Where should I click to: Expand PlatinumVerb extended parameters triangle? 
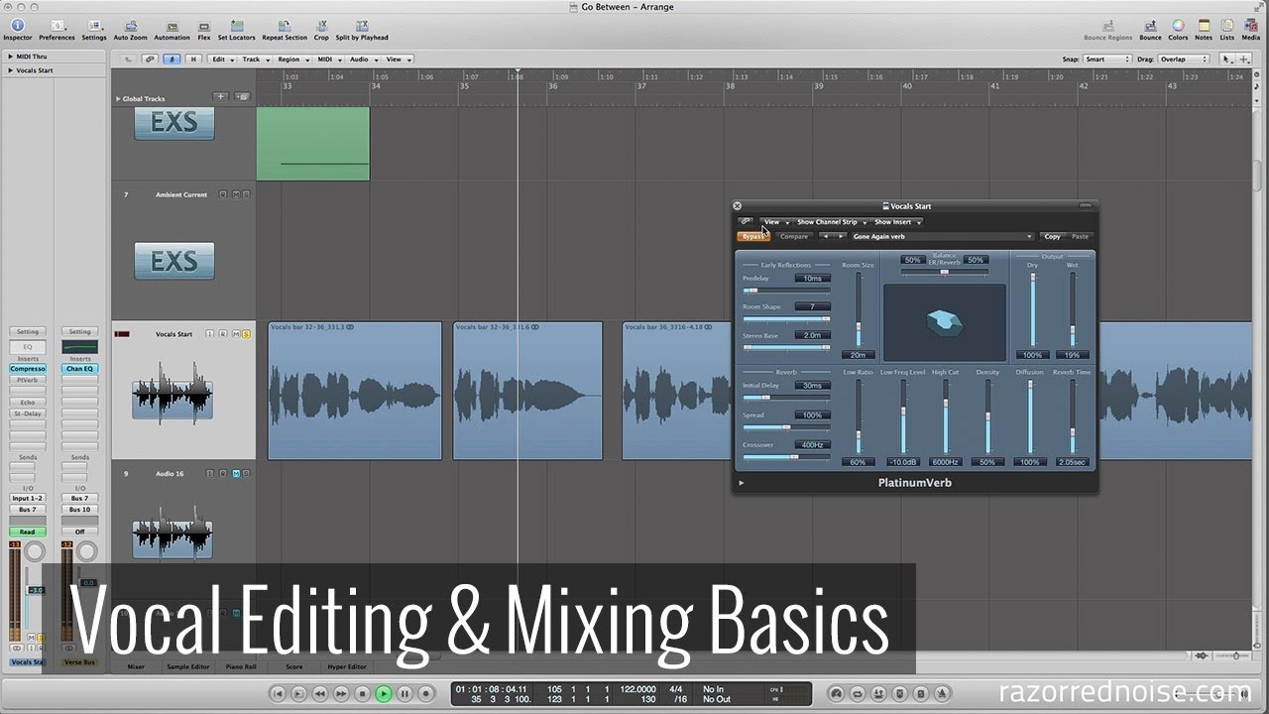pyautogui.click(x=741, y=483)
